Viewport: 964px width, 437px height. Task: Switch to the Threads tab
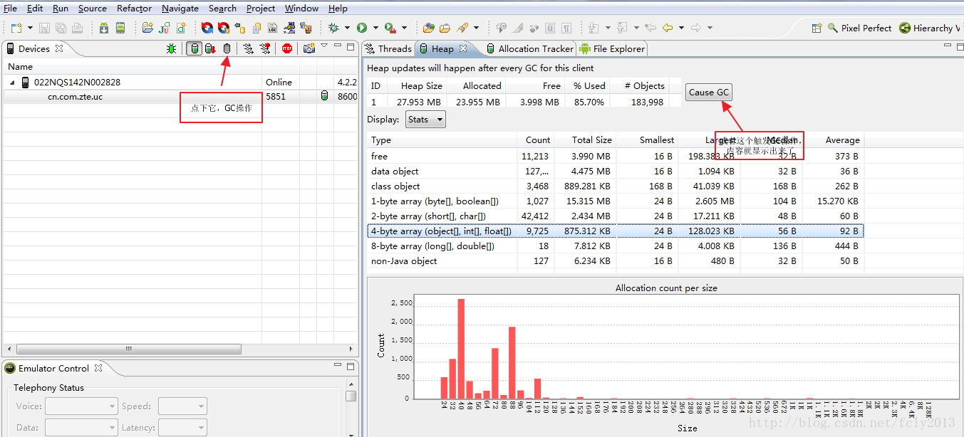(388, 48)
